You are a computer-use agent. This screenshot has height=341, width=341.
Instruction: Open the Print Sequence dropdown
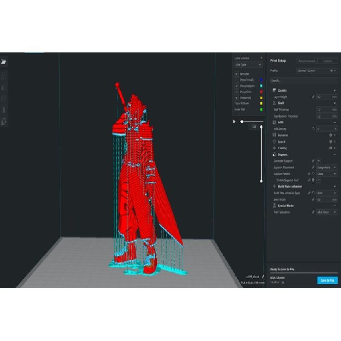(x=327, y=212)
